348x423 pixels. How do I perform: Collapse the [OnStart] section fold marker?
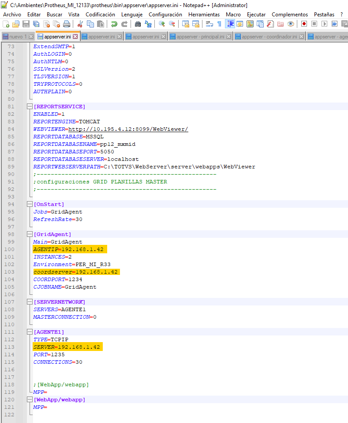[x=30, y=204]
